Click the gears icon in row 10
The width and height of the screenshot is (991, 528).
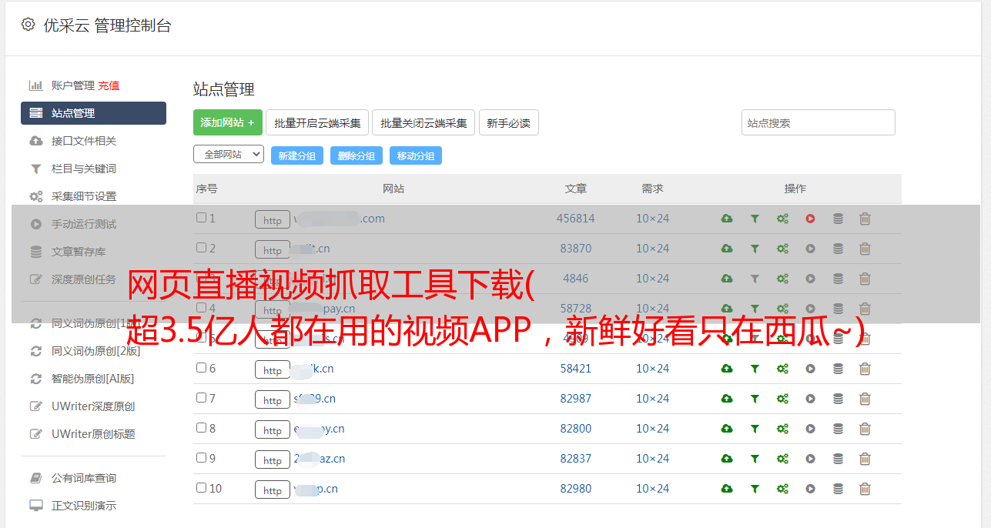[782, 489]
